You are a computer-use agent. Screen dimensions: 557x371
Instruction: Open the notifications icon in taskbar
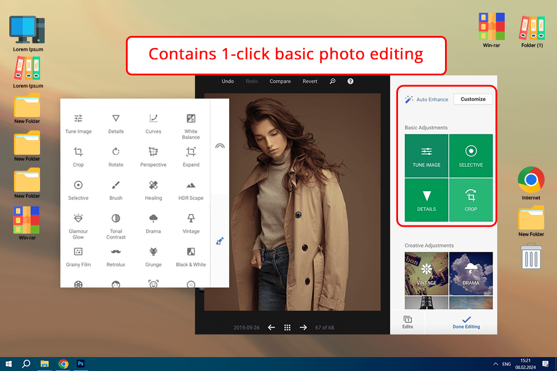545,363
